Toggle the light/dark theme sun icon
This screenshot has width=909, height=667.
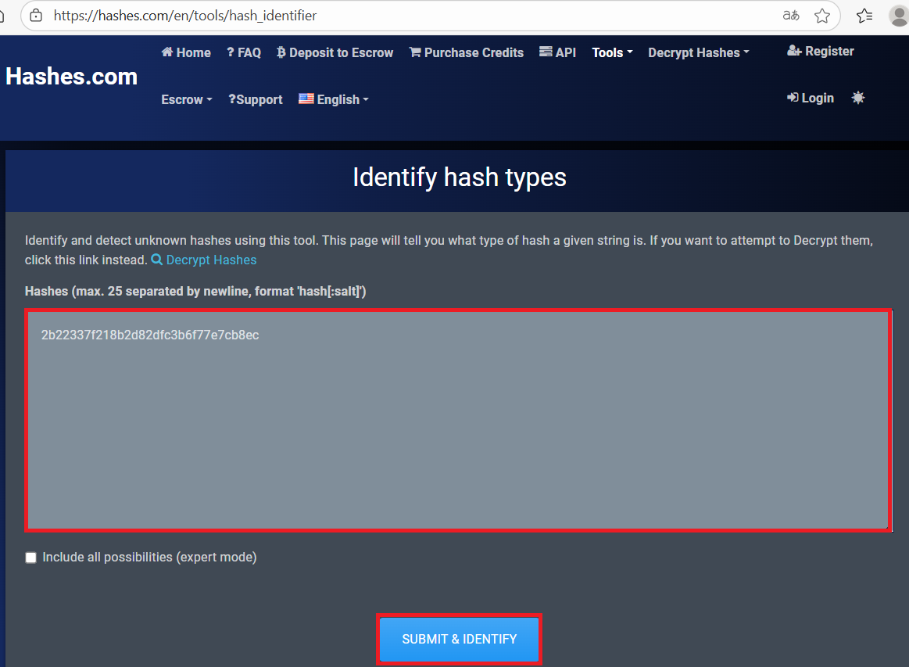pos(858,98)
